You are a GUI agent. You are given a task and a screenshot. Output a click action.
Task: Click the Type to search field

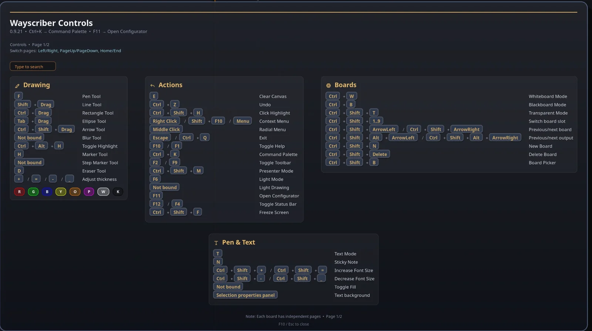[x=33, y=66]
